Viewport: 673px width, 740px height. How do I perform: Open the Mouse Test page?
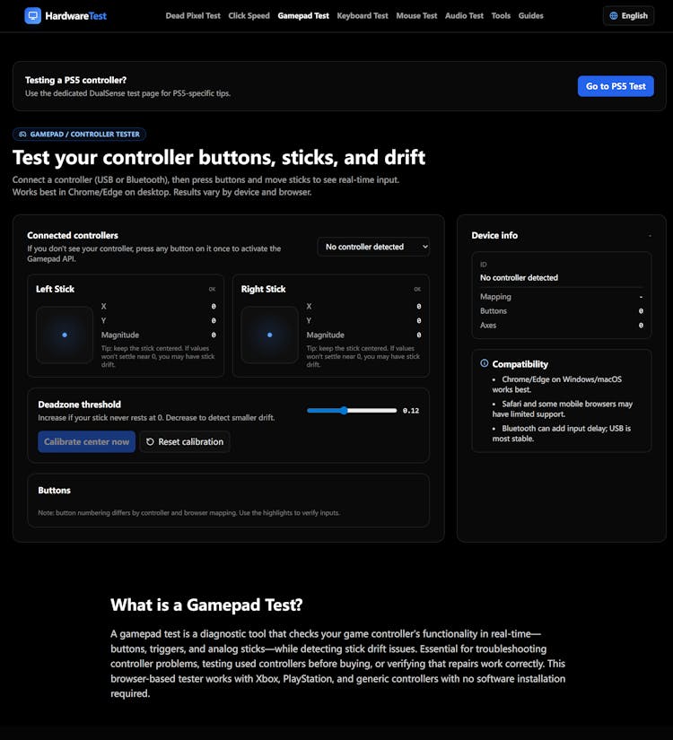point(416,15)
